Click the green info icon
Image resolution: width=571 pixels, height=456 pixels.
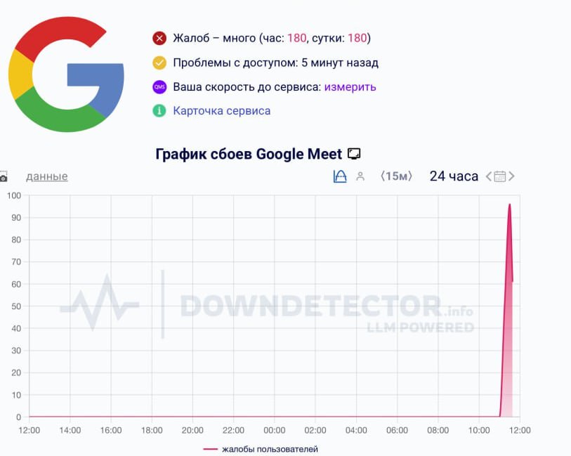coord(159,111)
